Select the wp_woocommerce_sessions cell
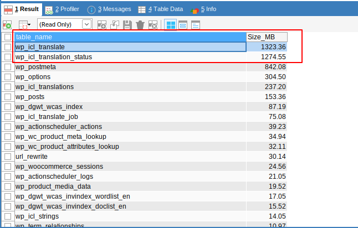The height and width of the screenshot is (228, 358). [130, 167]
